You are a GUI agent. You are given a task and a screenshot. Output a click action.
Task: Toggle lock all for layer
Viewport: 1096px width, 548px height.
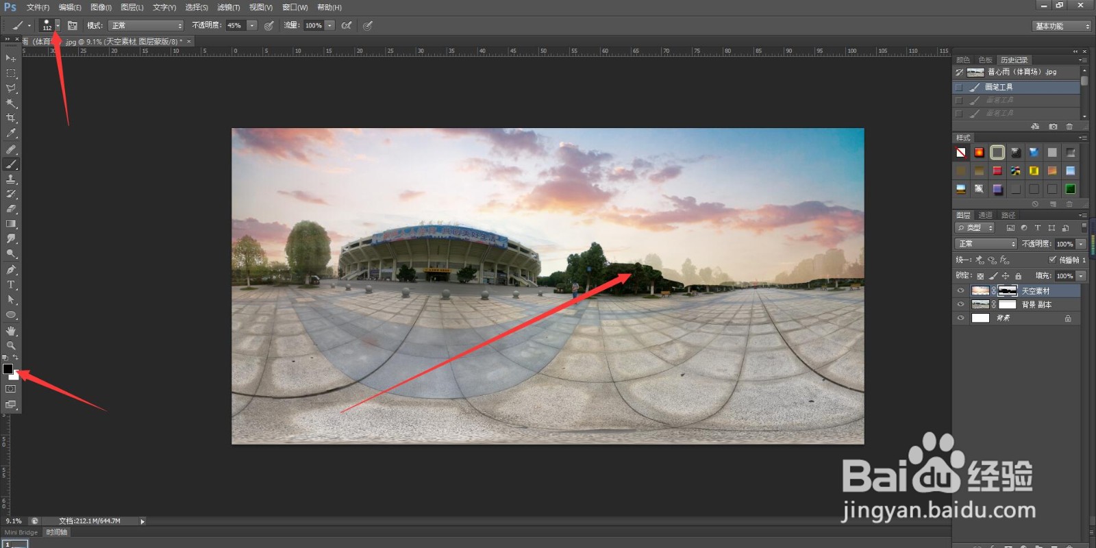tap(1018, 276)
